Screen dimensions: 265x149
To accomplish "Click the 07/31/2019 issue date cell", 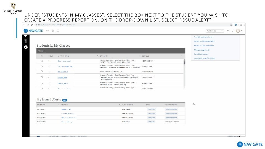I will coord(41,122).
